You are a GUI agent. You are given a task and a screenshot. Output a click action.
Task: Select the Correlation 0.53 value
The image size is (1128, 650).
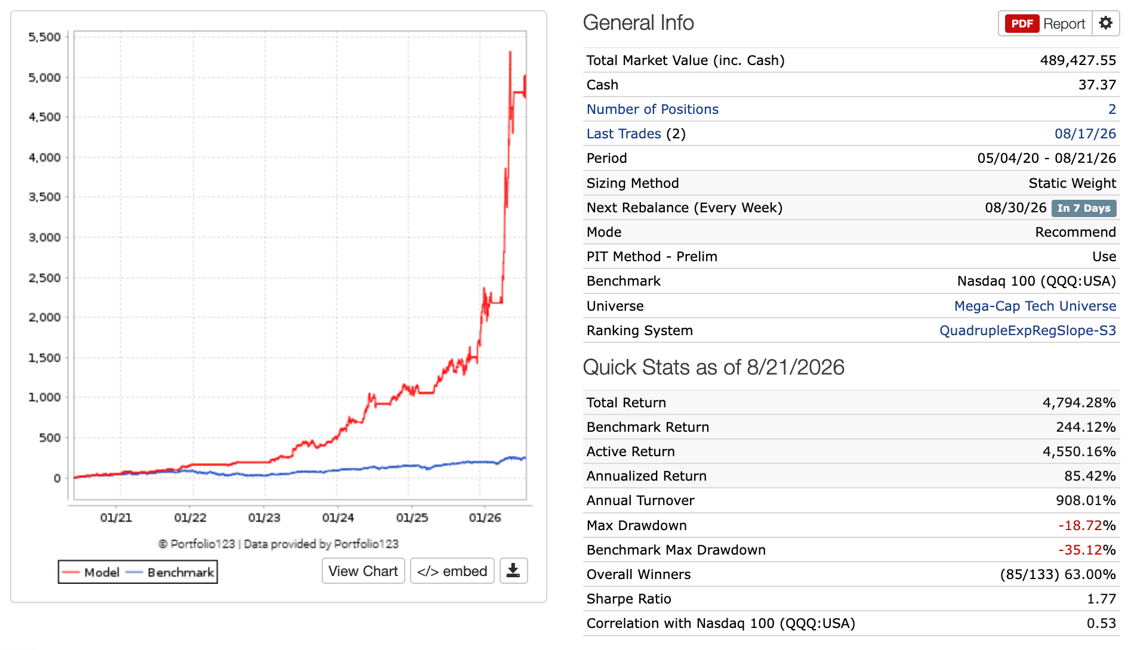point(1101,623)
